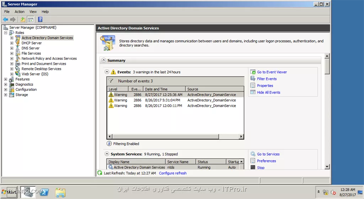
Task: Click the green refresh icon beside Last Refresh
Action: coord(100,173)
